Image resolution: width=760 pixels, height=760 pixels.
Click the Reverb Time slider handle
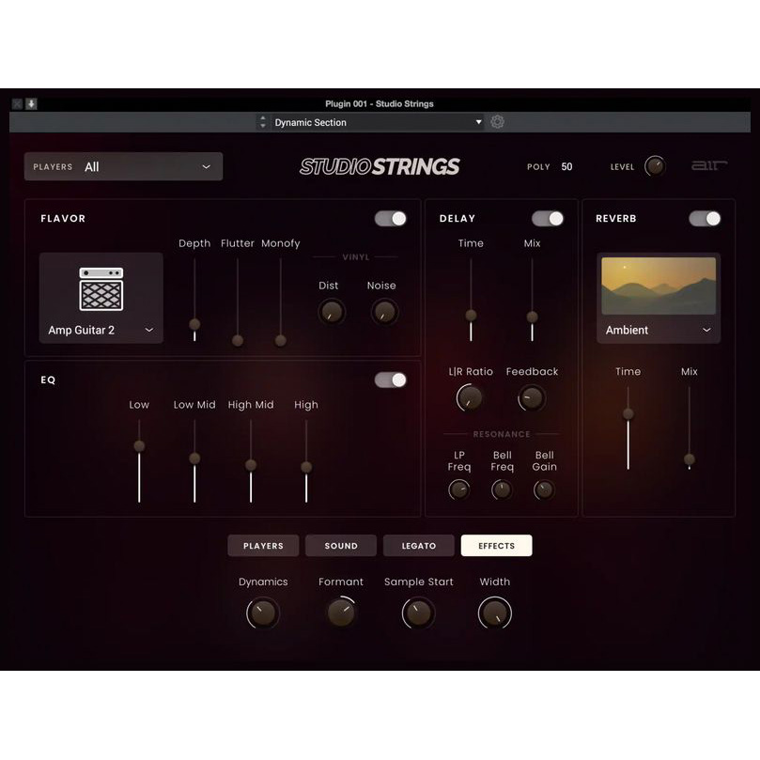628,414
